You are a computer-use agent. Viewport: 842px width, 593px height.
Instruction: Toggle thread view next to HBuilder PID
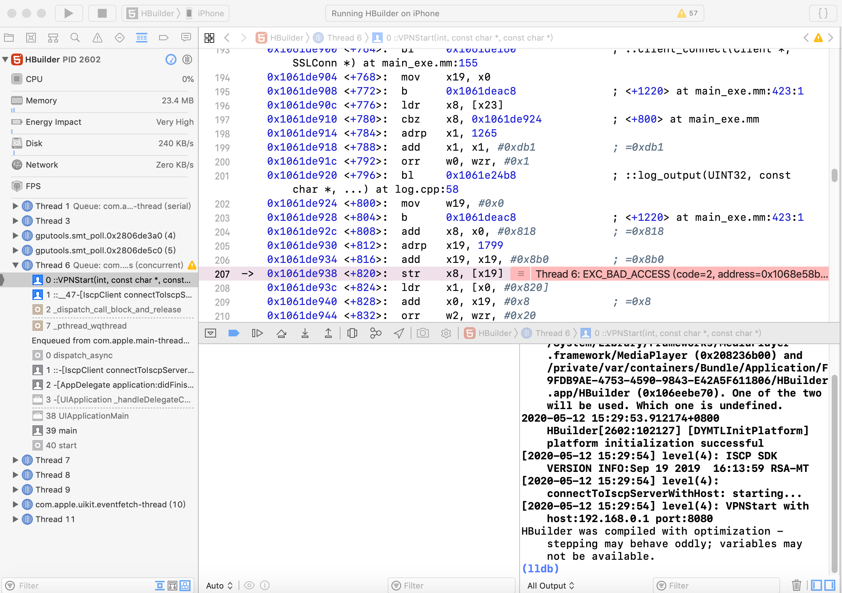point(187,59)
